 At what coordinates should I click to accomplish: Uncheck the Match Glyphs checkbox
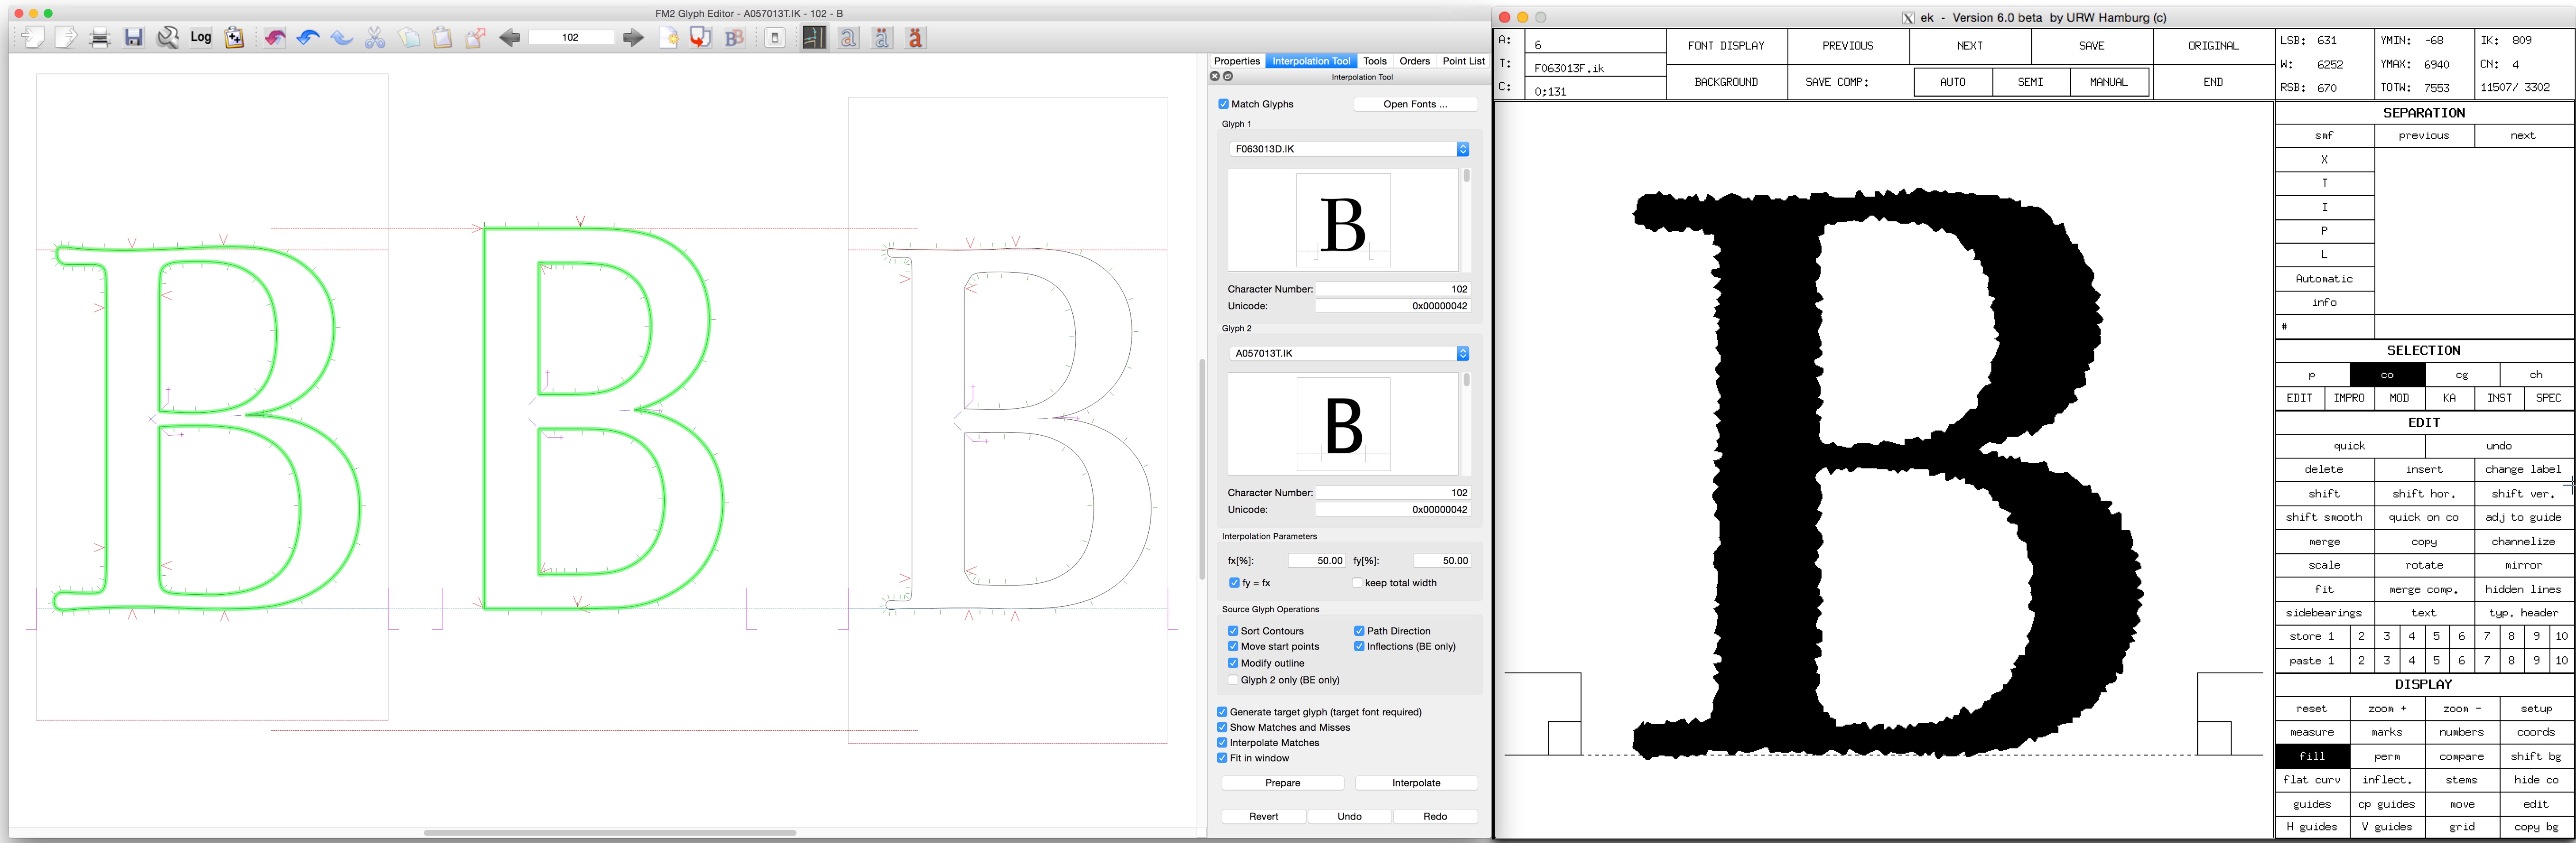tap(1223, 104)
